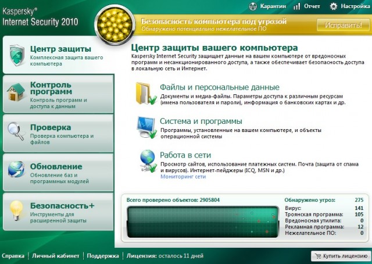Switch to the Центр защиты tab
Screen dimensions: 372x264
59,55
